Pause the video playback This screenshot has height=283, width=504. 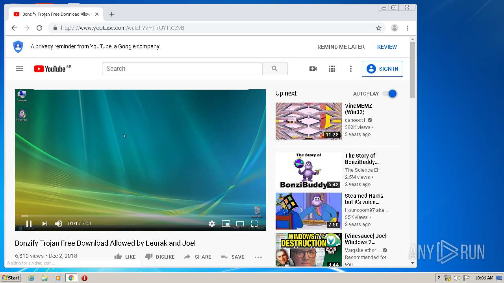coord(29,224)
